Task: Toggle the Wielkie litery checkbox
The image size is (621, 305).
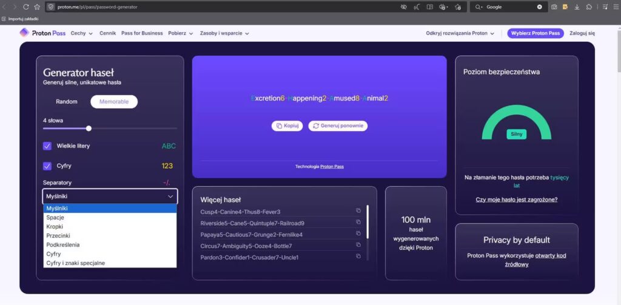Action: point(47,146)
